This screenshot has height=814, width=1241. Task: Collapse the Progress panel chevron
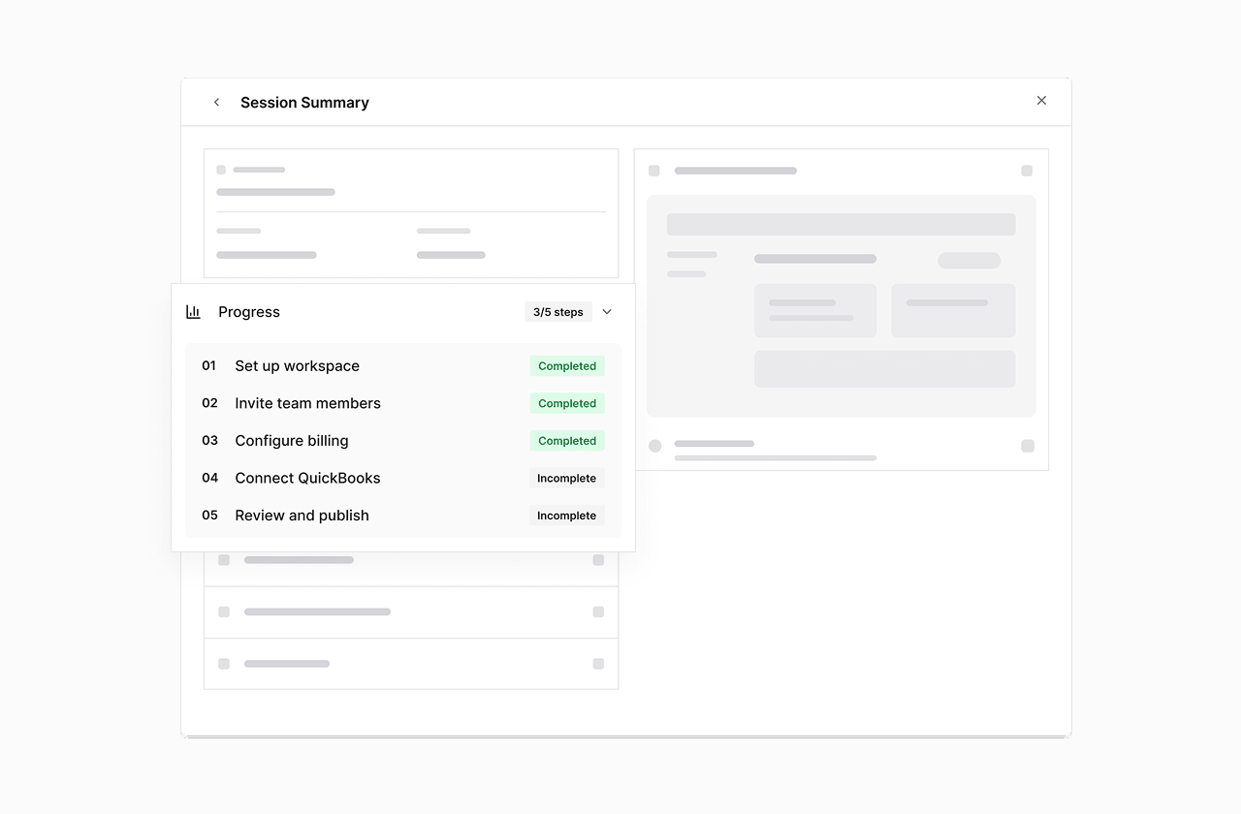(607, 312)
